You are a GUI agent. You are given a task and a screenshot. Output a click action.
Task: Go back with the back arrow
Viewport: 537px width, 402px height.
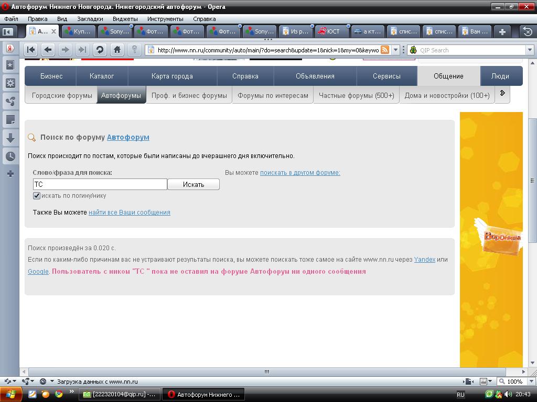point(48,50)
